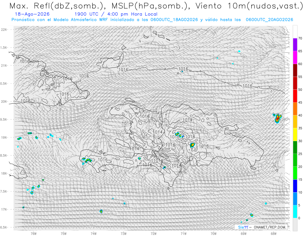Select the '0.5N' axis label
This screenshot has height=237, width=307.
(4, 84)
